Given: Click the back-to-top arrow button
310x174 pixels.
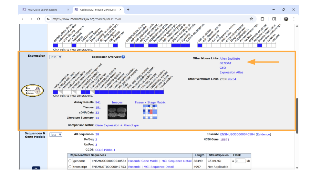Looking at the screenshot, I should (36, 168).
